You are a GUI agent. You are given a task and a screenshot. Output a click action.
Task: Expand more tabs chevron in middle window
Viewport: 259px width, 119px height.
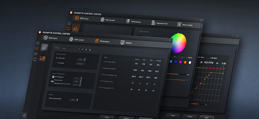[x=201, y=26]
